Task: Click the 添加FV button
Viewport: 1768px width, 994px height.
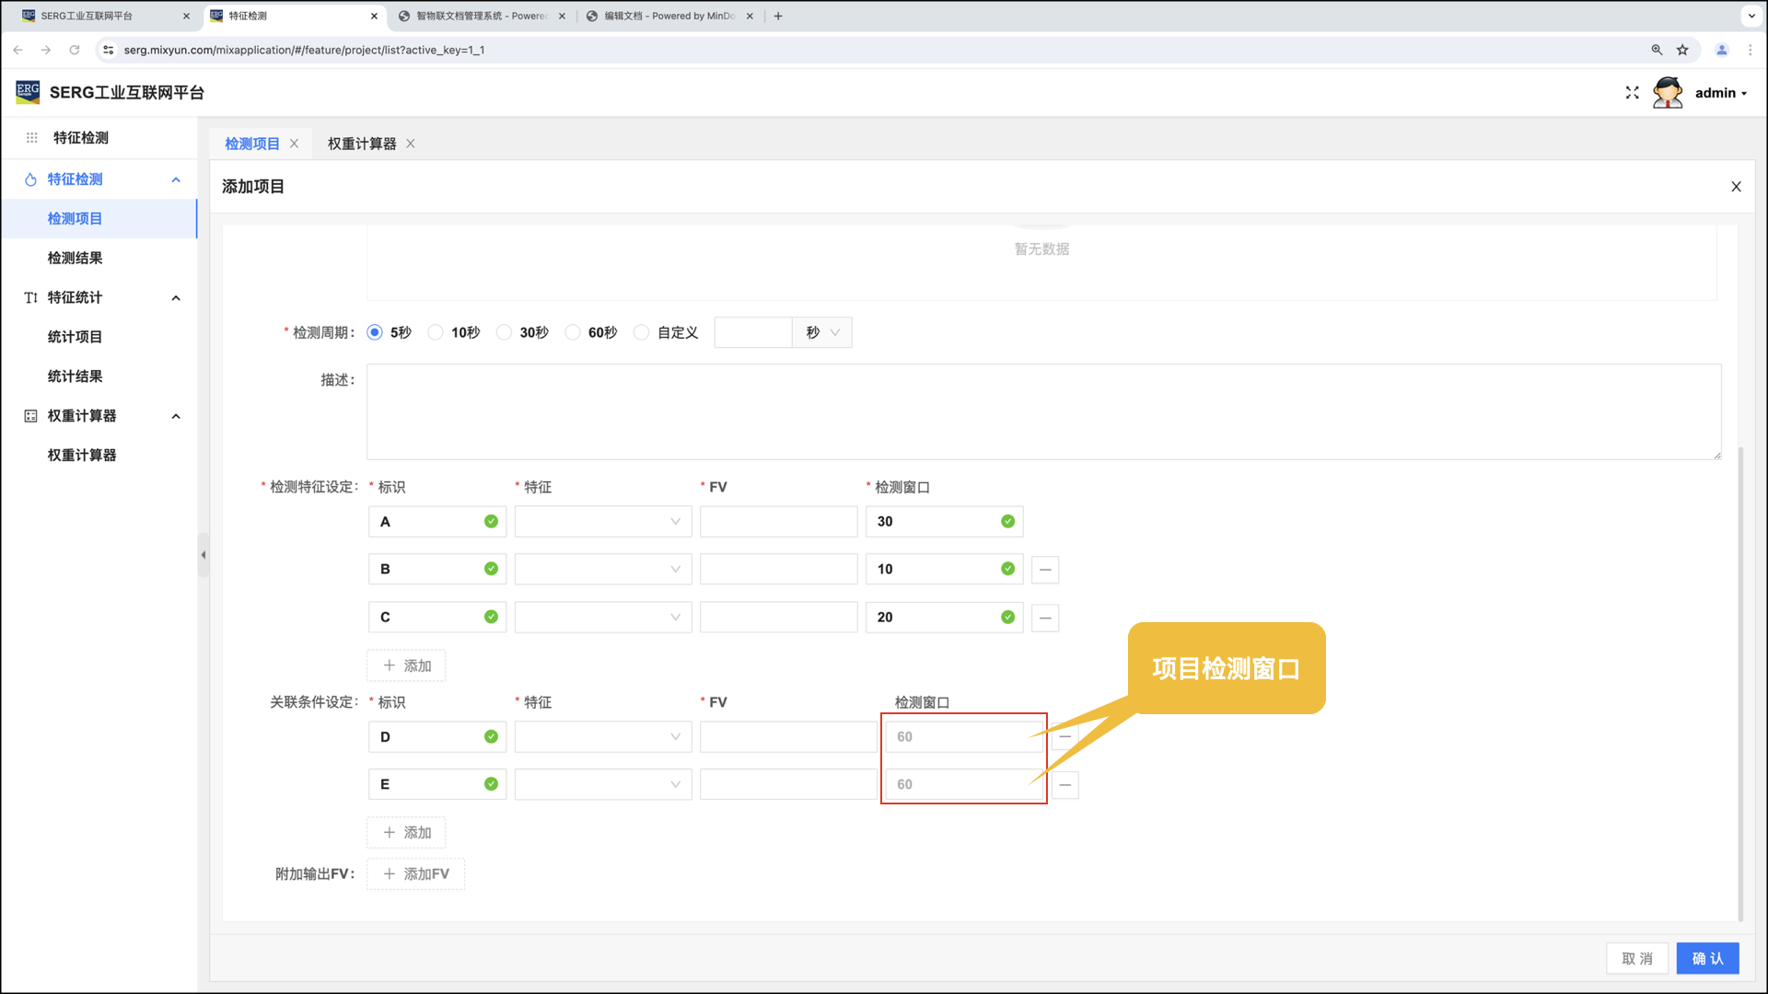Action: 416,874
